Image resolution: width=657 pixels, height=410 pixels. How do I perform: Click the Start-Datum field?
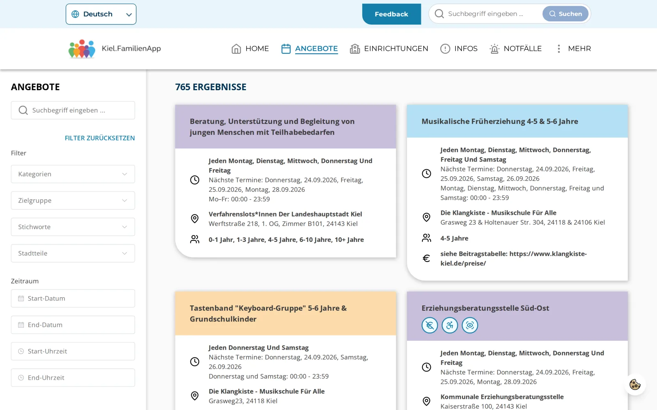pos(73,298)
